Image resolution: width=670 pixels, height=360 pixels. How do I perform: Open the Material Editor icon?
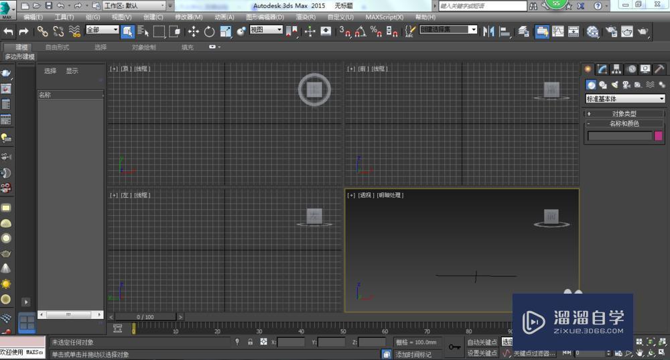pyautogui.click(x=593, y=32)
